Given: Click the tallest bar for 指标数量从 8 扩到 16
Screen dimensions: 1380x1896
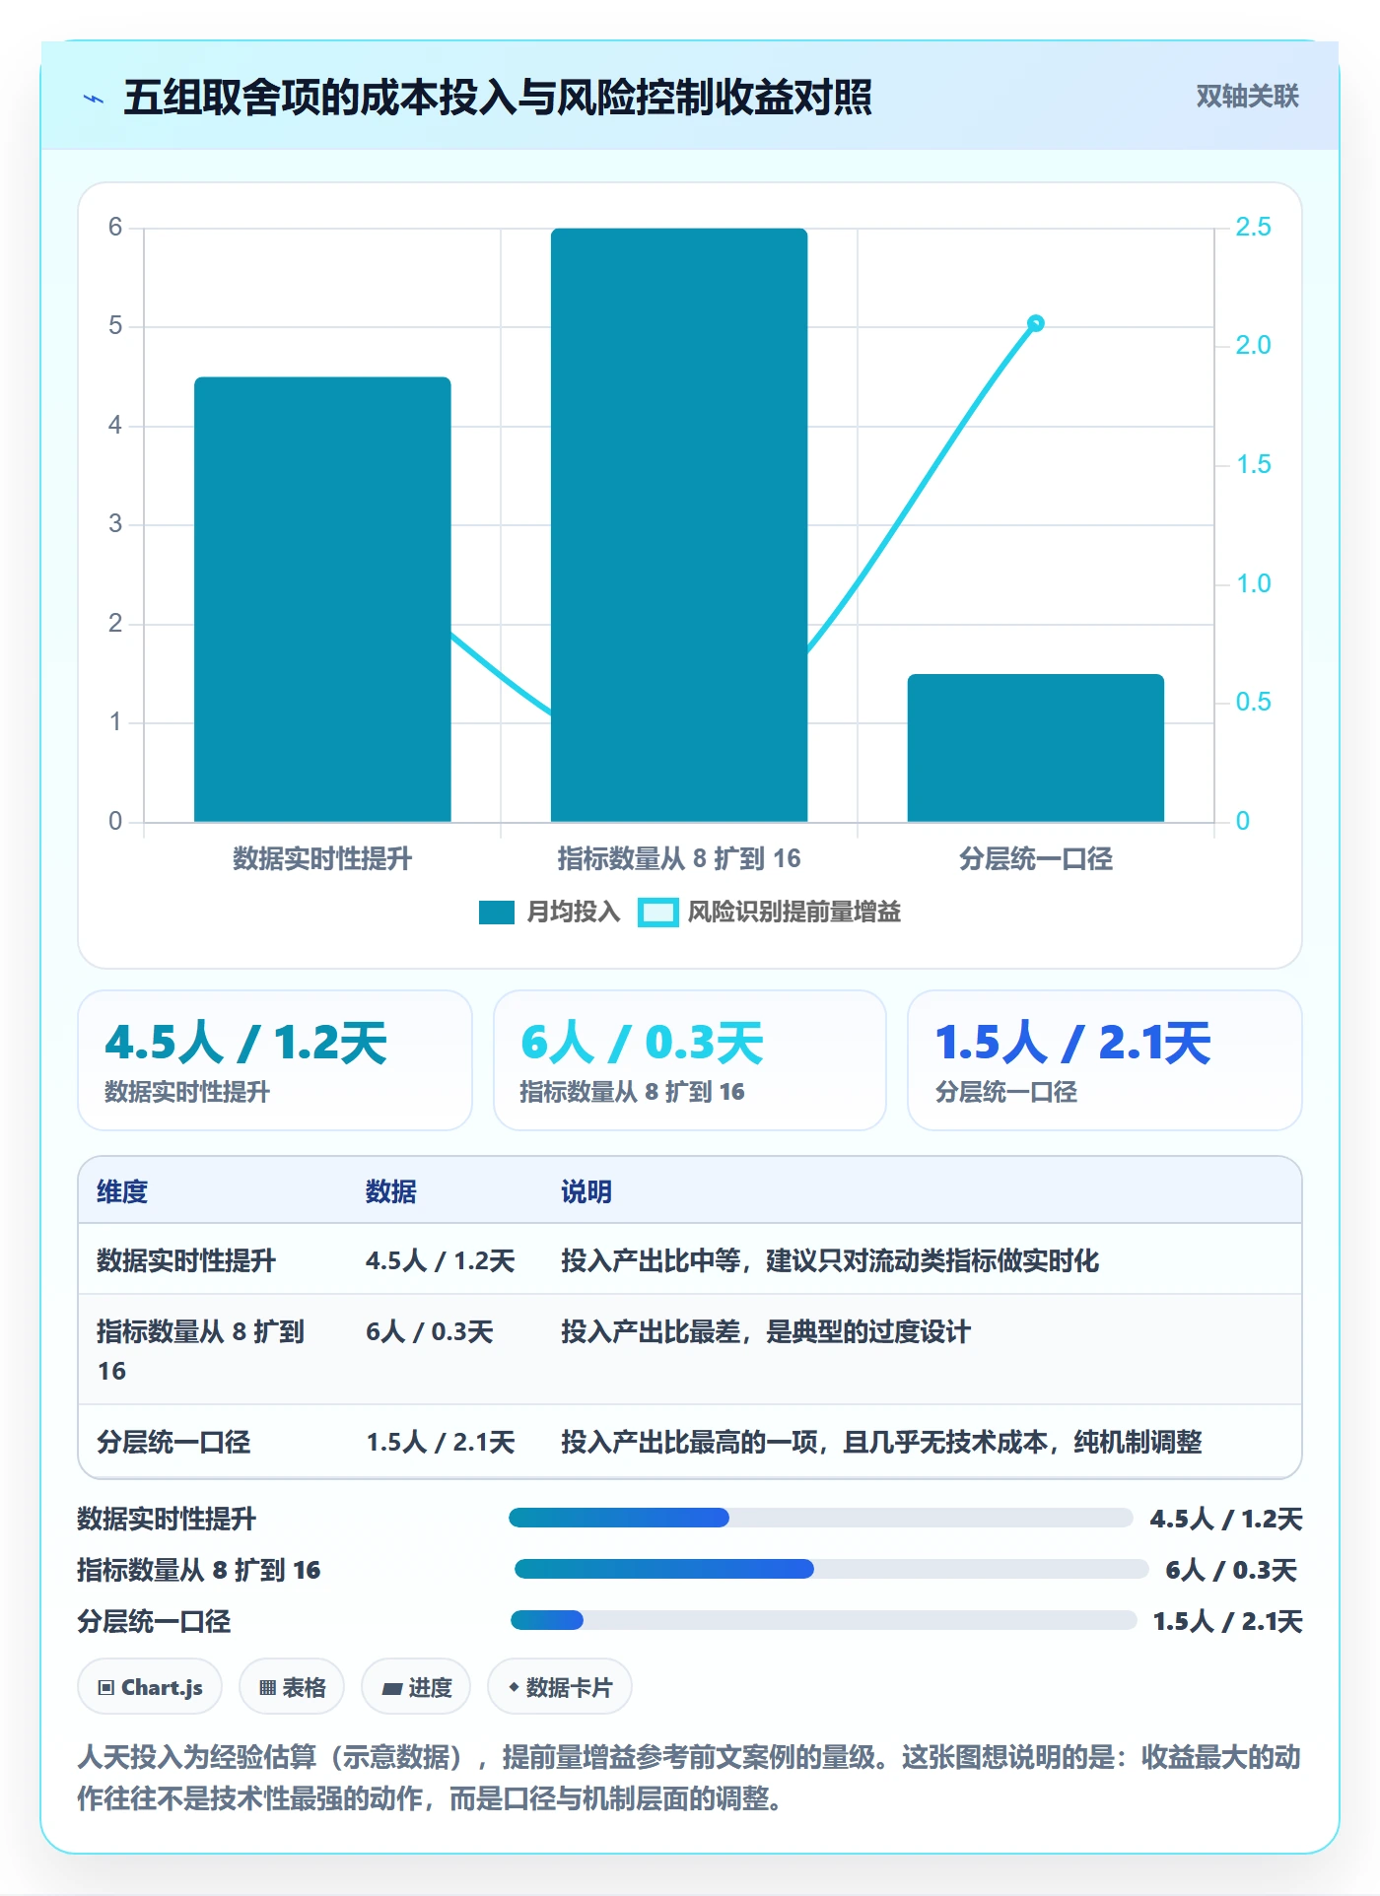Looking at the screenshot, I should pyautogui.click(x=679, y=525).
